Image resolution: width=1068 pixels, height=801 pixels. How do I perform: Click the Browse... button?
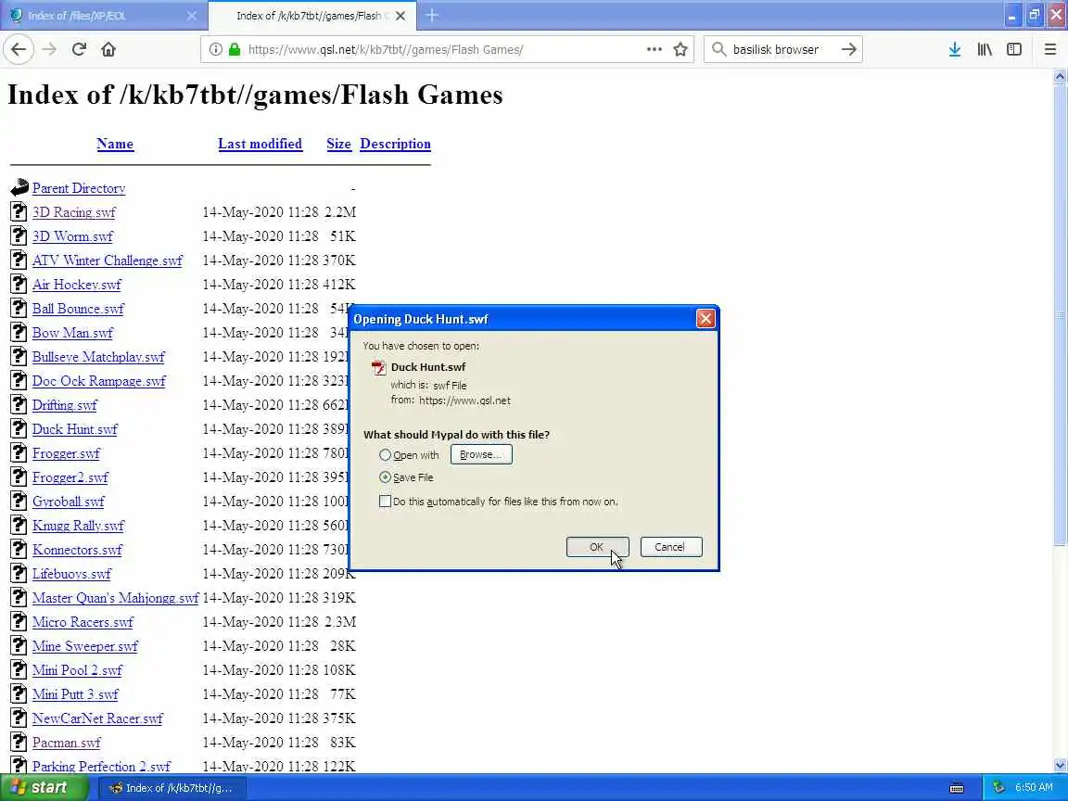481,454
